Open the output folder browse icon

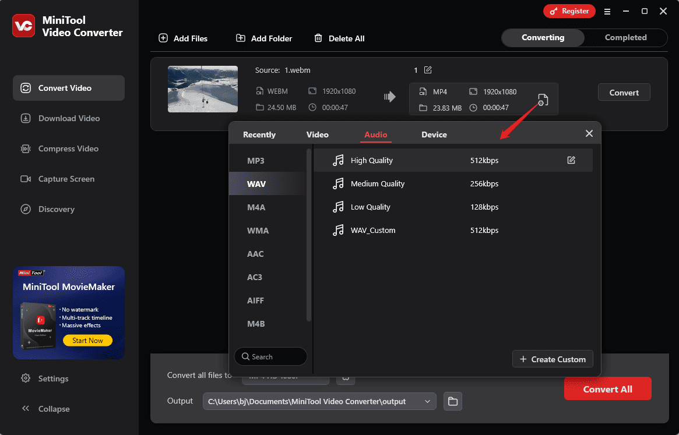point(453,401)
